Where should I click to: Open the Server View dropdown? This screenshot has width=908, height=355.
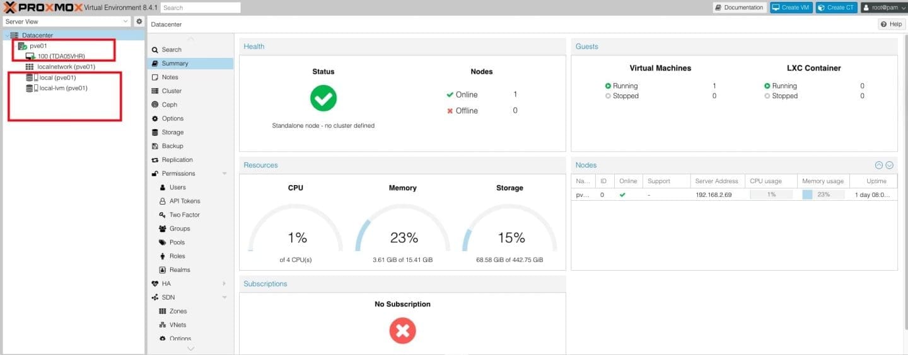tap(66, 21)
